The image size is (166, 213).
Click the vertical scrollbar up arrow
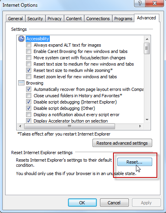pos(147,39)
